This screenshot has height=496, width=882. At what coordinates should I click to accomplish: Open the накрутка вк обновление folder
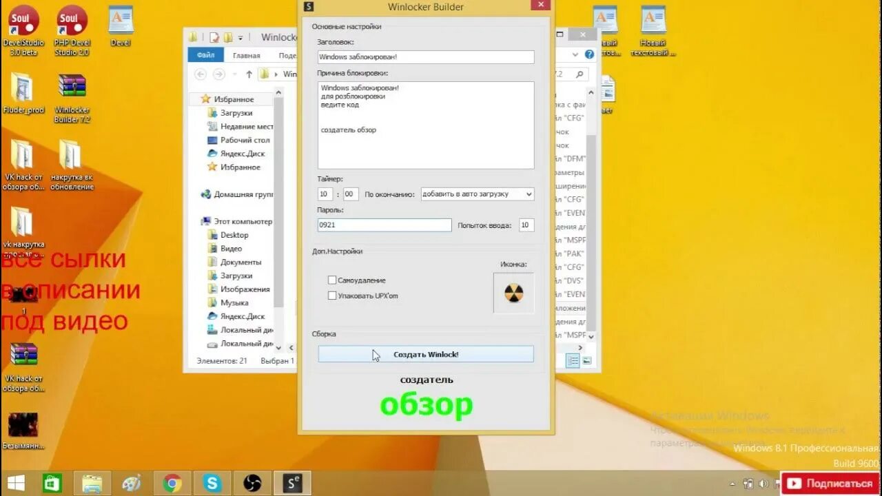(72, 165)
